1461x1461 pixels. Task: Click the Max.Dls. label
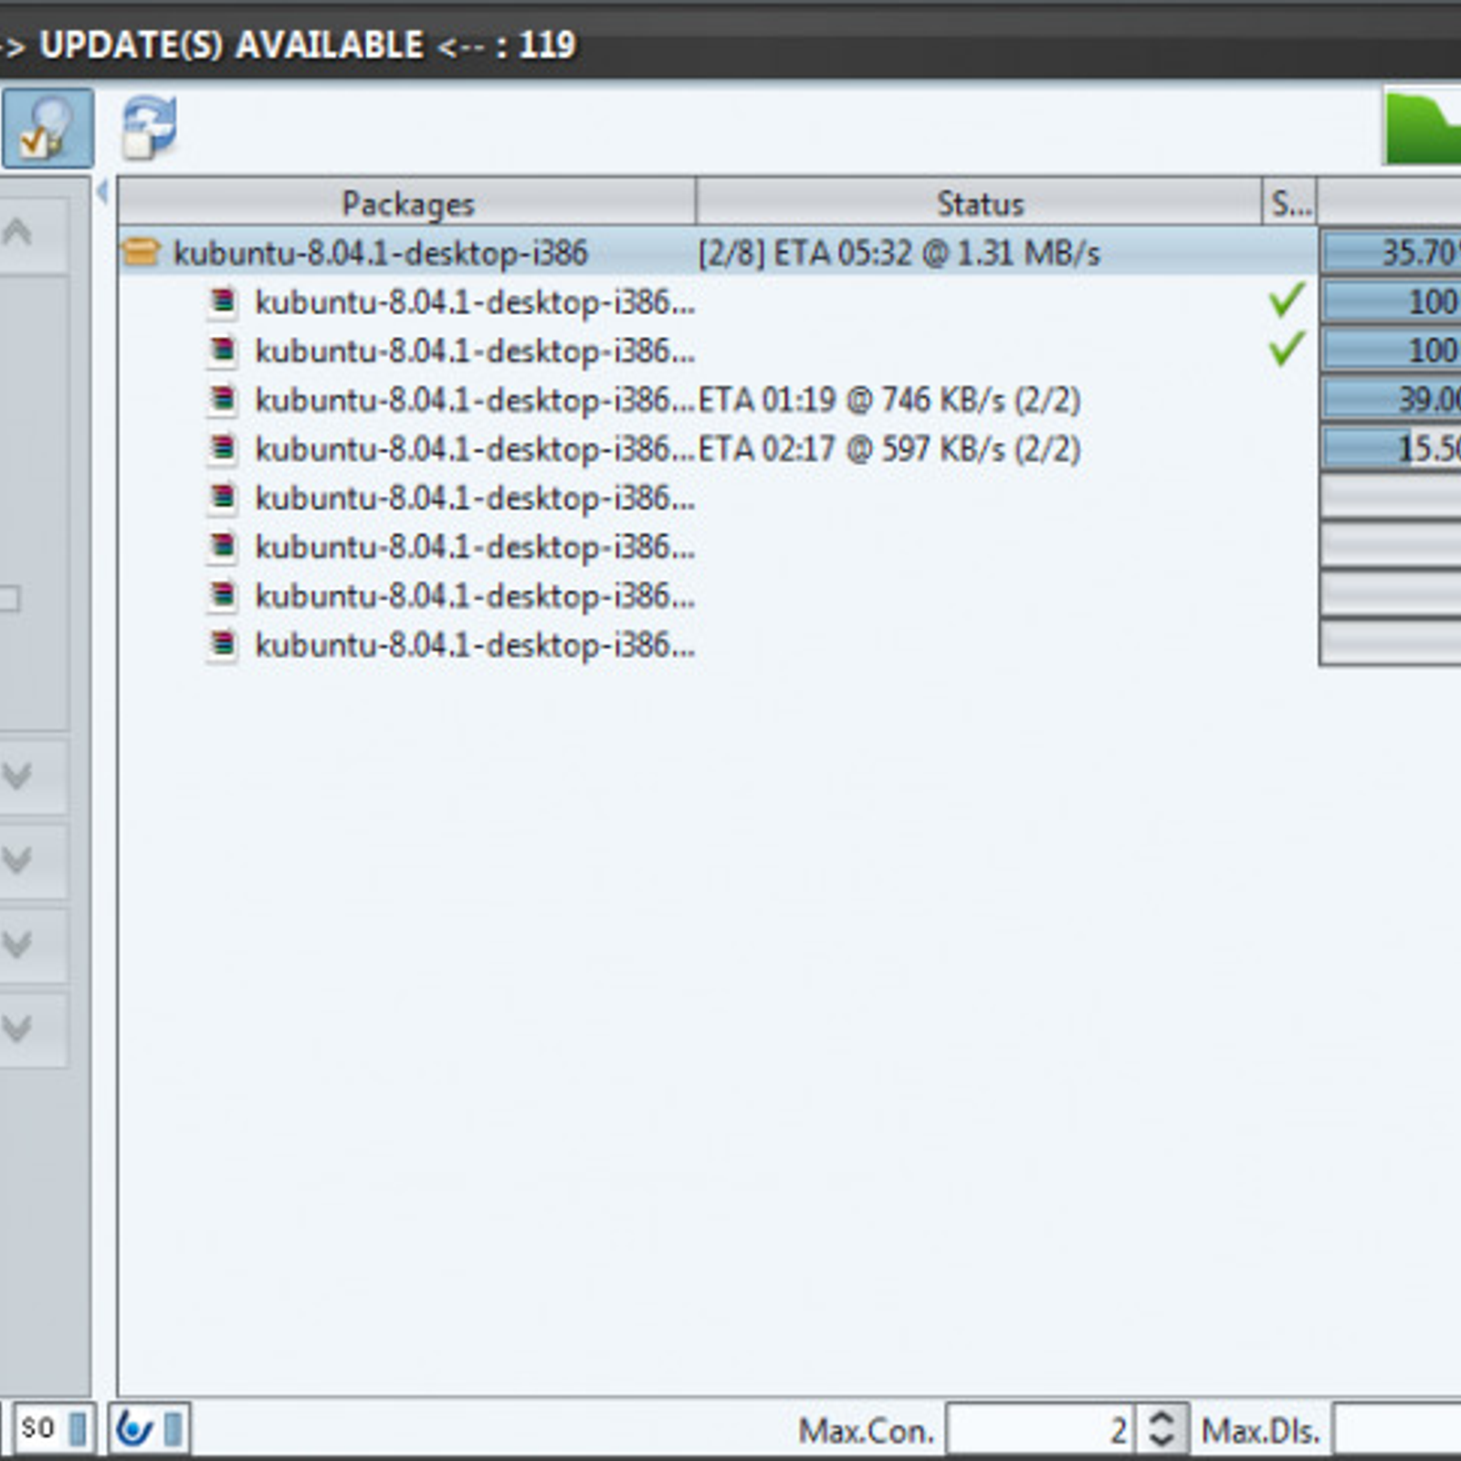click(1261, 1430)
